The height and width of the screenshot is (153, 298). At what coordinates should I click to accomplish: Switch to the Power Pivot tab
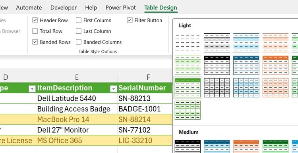[121, 8]
